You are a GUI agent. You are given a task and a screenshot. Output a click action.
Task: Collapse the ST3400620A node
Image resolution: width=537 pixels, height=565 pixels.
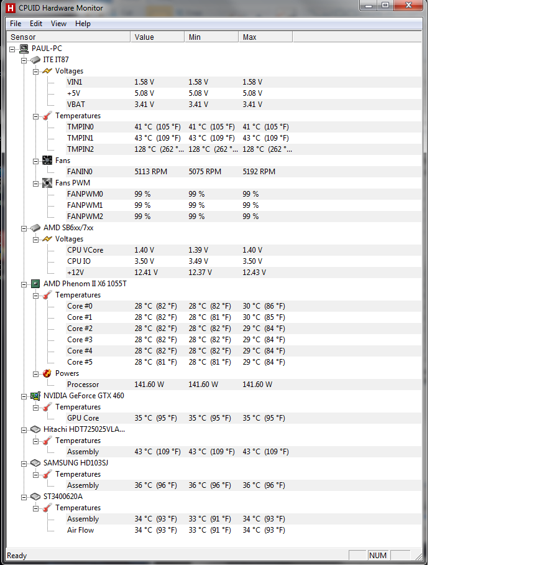24,498
